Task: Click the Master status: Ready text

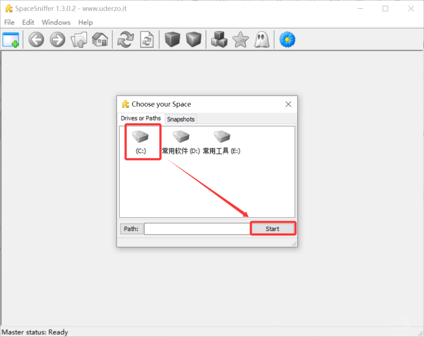Action: tap(35, 332)
